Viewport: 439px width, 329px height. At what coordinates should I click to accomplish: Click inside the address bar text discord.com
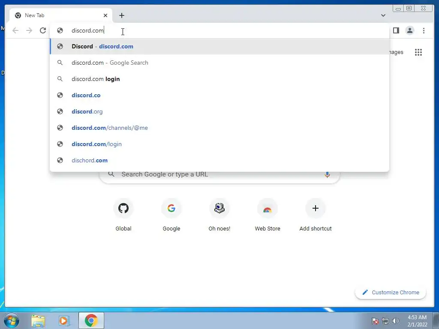(87, 30)
